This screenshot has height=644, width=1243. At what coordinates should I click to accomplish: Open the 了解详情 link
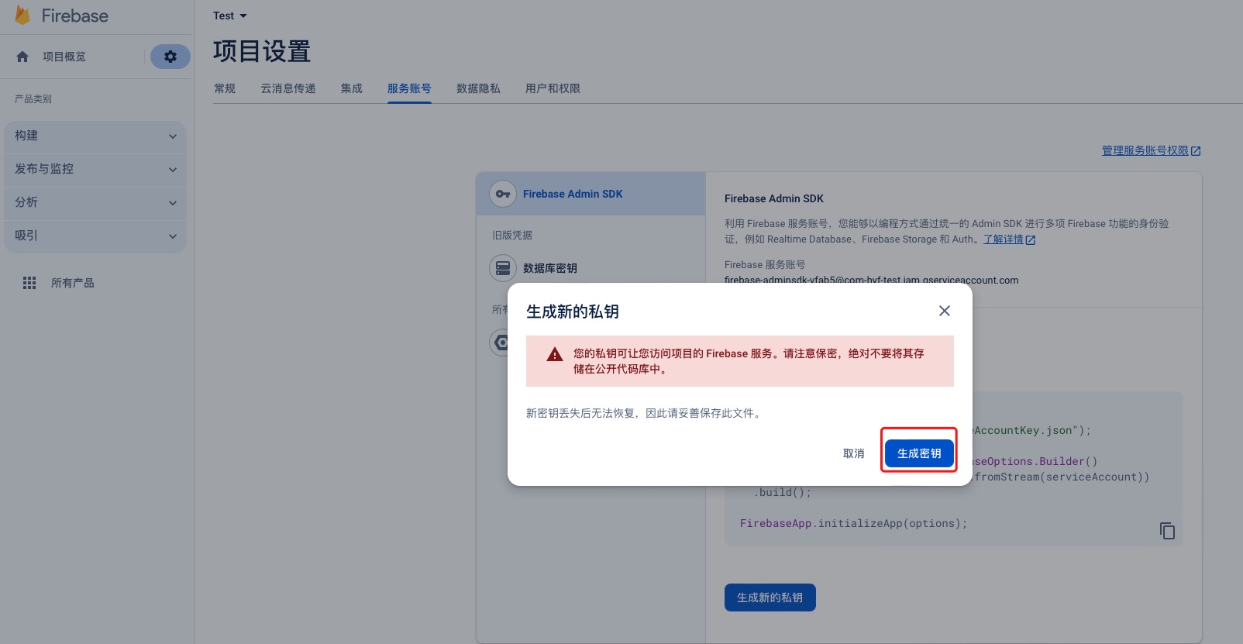coord(1004,239)
